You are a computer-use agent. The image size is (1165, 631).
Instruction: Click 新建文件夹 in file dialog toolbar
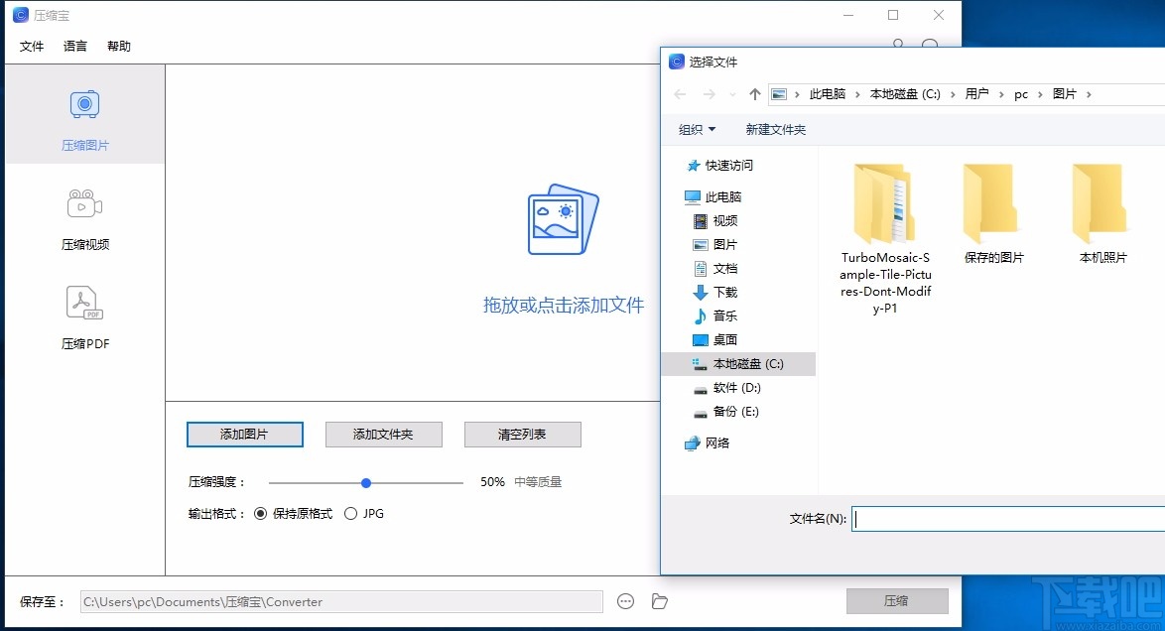[x=776, y=129]
